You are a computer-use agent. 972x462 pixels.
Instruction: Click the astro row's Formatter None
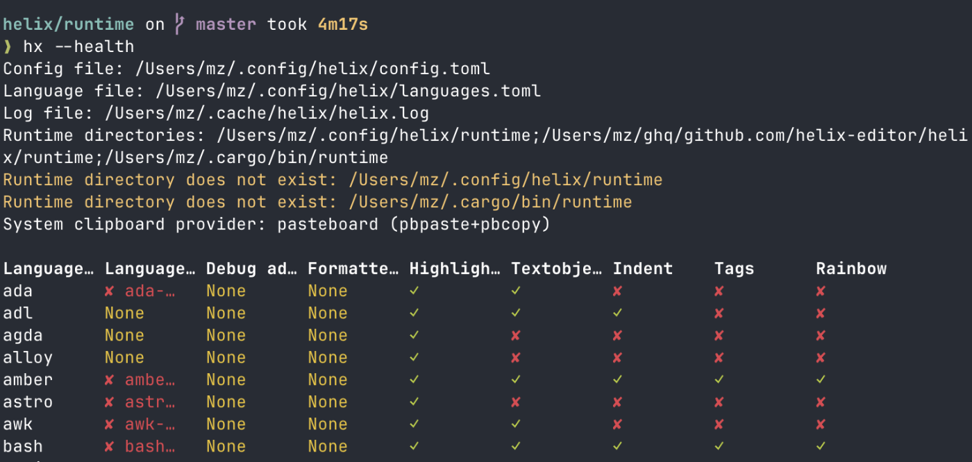pos(328,402)
